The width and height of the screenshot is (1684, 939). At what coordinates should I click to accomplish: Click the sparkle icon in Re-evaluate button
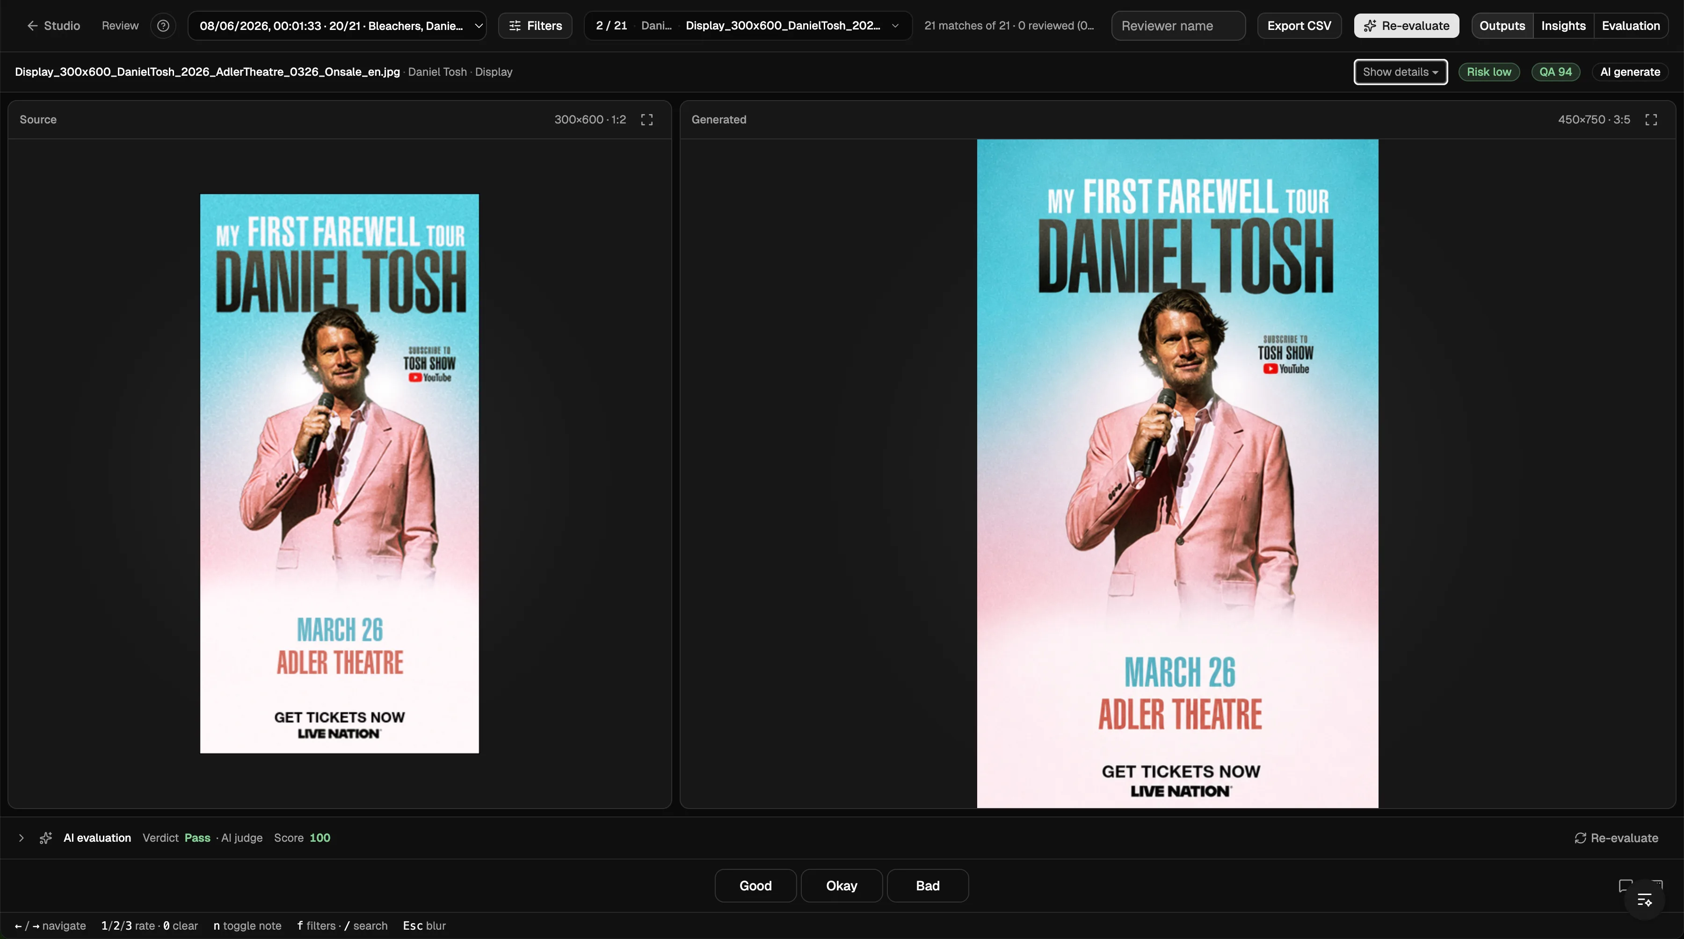1370,25
